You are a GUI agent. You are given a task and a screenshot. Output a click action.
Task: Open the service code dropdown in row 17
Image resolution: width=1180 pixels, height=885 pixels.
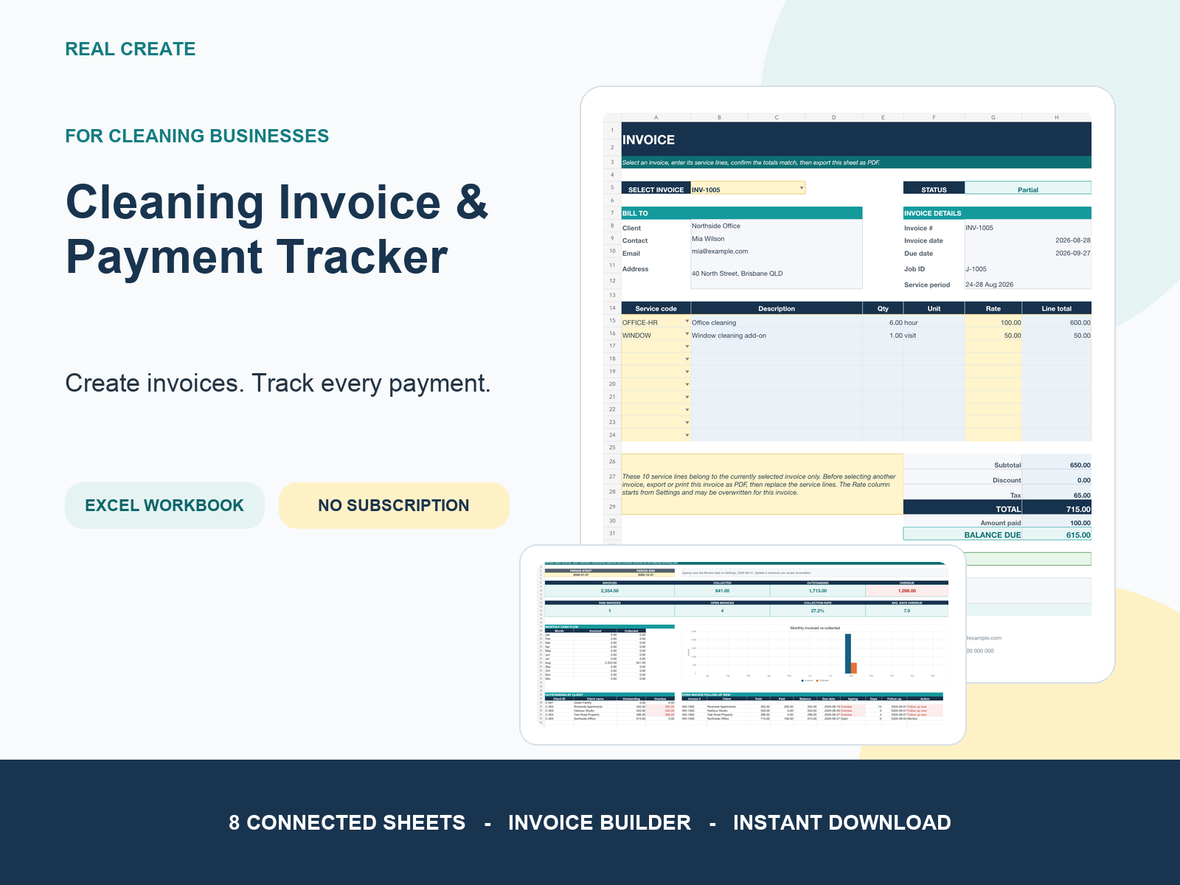(687, 347)
